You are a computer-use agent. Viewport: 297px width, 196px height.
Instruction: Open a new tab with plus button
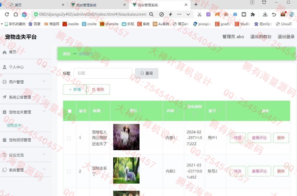point(196,4)
